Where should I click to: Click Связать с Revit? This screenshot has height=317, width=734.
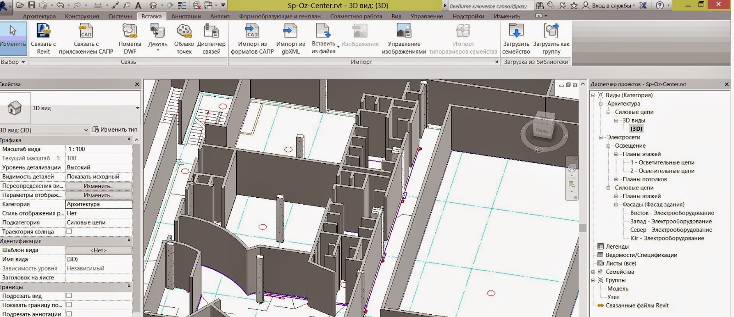coord(44,39)
